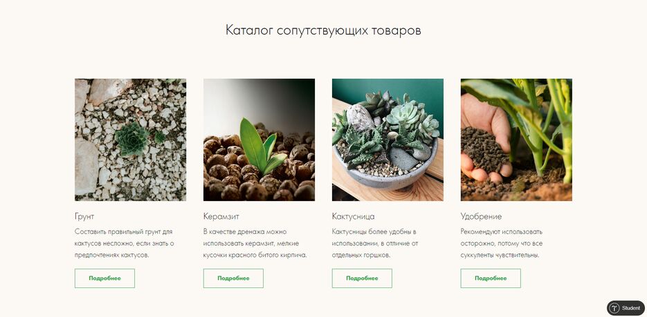Screen dimensions: 647x317
Task: Select the Кактусница product title
Action: click(x=353, y=217)
